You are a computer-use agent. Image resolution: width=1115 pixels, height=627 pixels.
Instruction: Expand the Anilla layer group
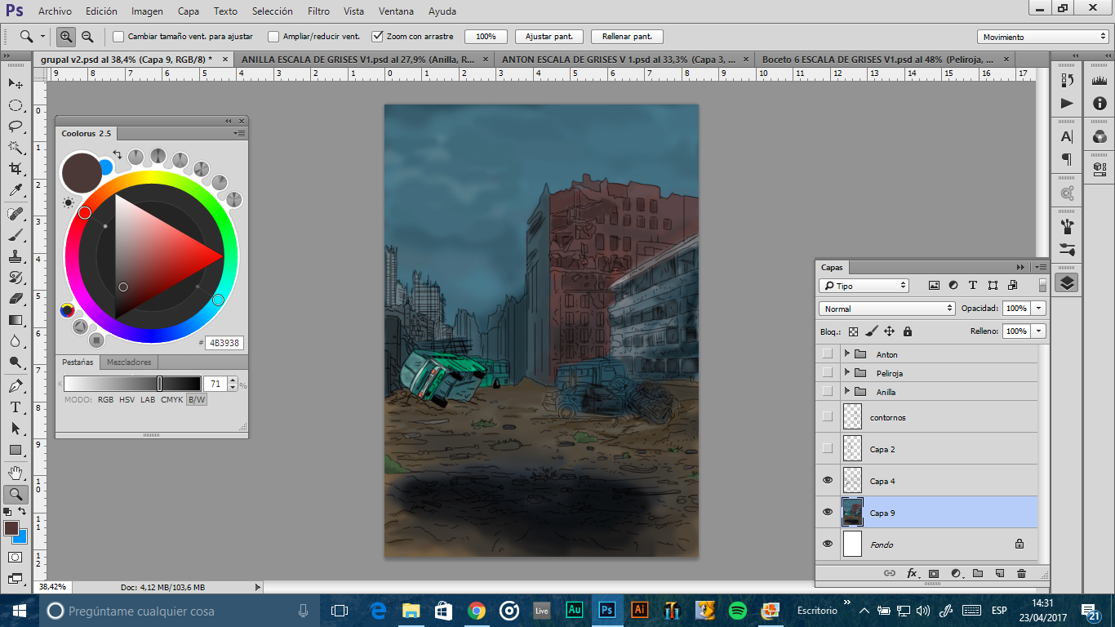(846, 392)
